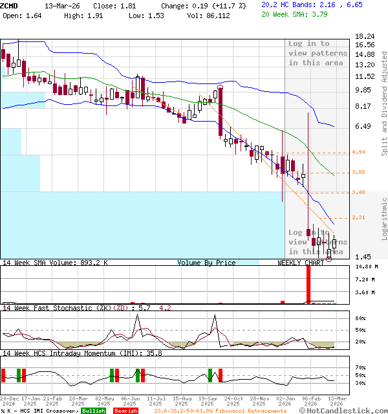388x414 pixels.
Task: Click the ZCMD ticker symbol
Action: click(10, 5)
